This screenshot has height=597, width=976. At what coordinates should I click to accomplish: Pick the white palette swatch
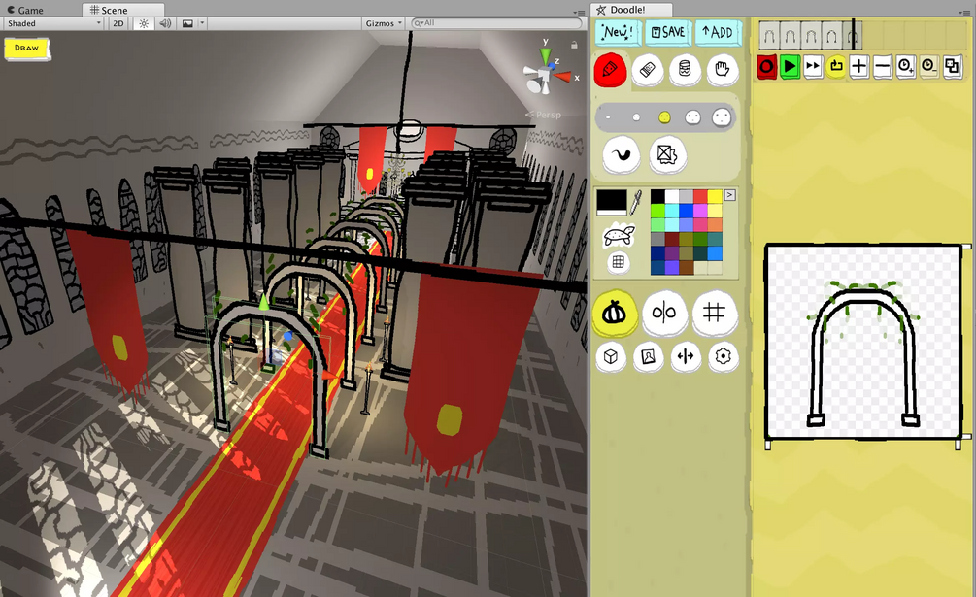click(672, 196)
